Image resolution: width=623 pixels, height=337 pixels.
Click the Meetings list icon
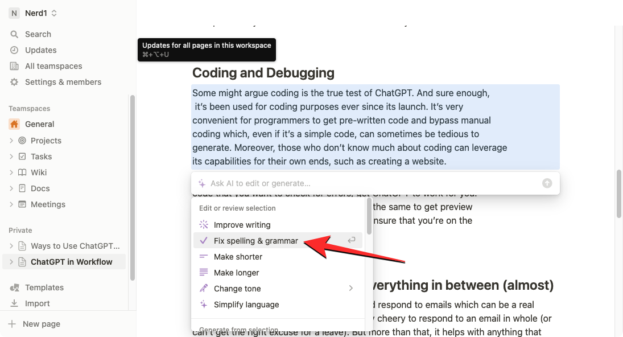tap(22, 204)
